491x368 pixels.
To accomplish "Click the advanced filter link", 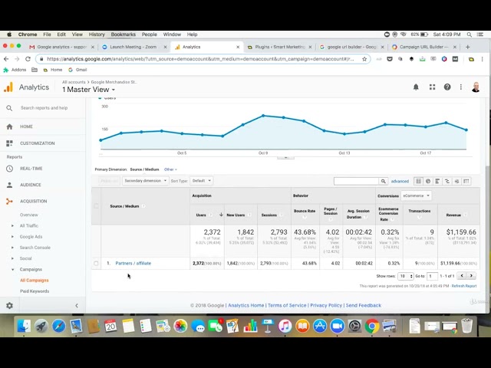I will click(400, 181).
